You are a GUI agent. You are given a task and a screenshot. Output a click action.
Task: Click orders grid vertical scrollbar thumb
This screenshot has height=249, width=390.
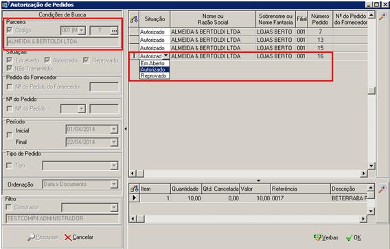click(x=371, y=91)
